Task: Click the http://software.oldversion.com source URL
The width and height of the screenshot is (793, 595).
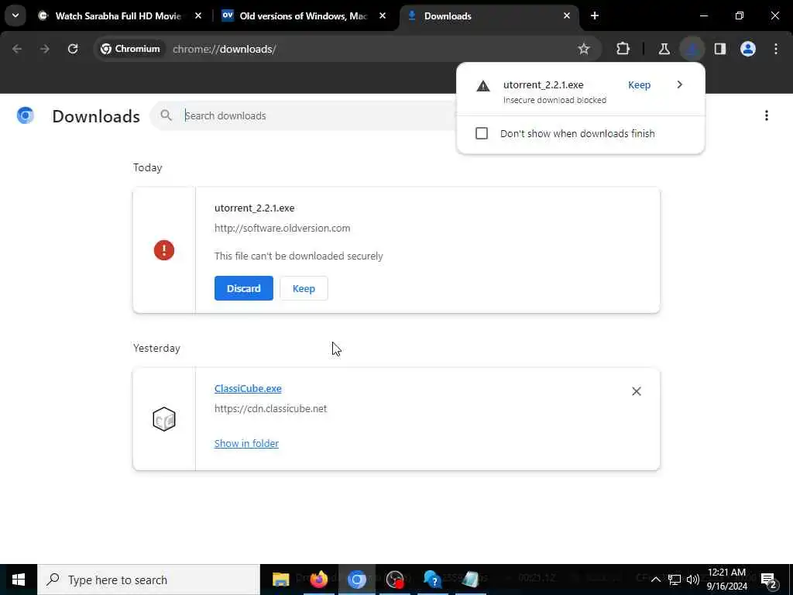Action: (x=282, y=229)
